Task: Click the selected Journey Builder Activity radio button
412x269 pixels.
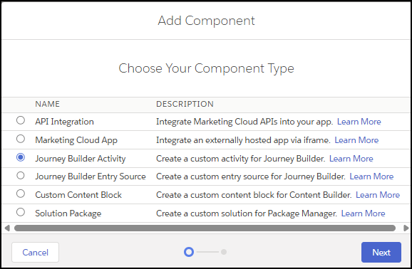Action: coord(21,157)
